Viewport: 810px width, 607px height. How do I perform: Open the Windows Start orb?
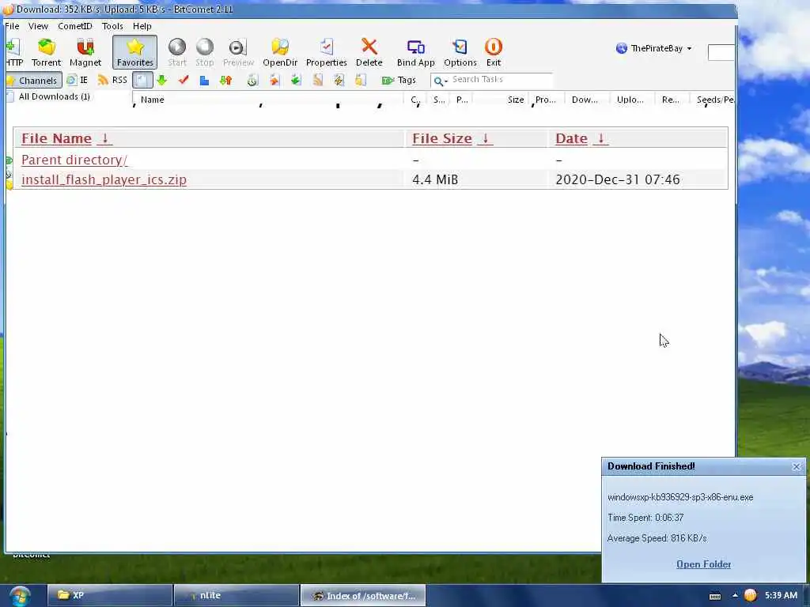[19, 596]
